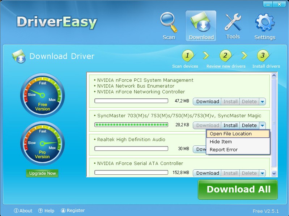
Task: Choose Hide Item from context menu
Action: point(238,142)
